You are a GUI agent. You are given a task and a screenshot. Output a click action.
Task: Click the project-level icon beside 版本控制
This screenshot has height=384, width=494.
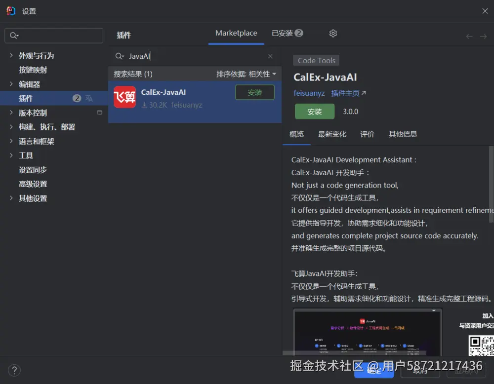tap(100, 113)
